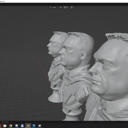Screen dimensions: 128x128
Task: Open the gray computers taskbar app
Action: point(16,126)
